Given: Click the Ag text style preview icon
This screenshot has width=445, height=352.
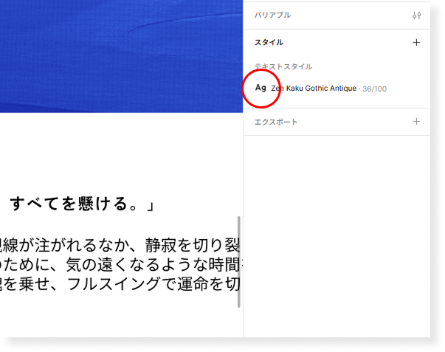Looking at the screenshot, I should tap(261, 88).
